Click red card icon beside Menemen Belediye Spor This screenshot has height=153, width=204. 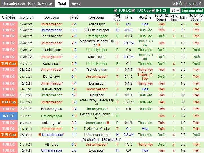coord(99,45)
